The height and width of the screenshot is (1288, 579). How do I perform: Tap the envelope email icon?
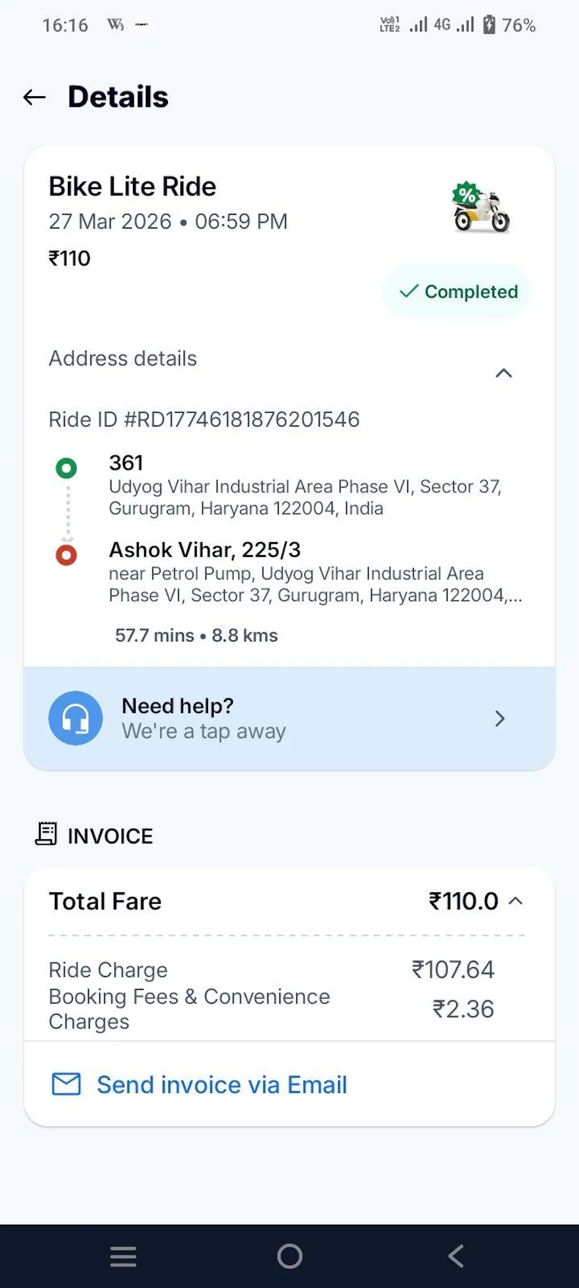(66, 1084)
